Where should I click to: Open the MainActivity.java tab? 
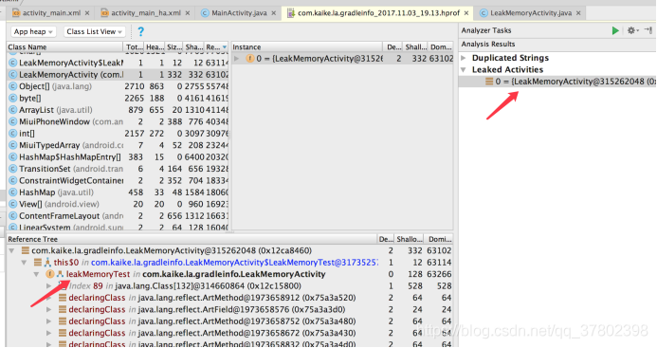click(x=239, y=13)
